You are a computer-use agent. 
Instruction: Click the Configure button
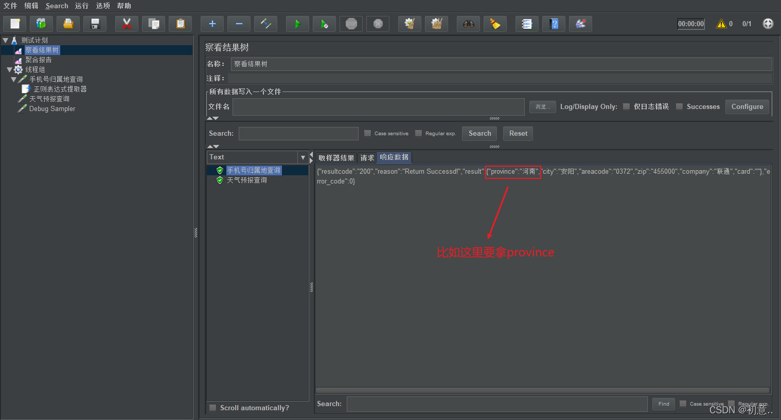[x=747, y=106]
